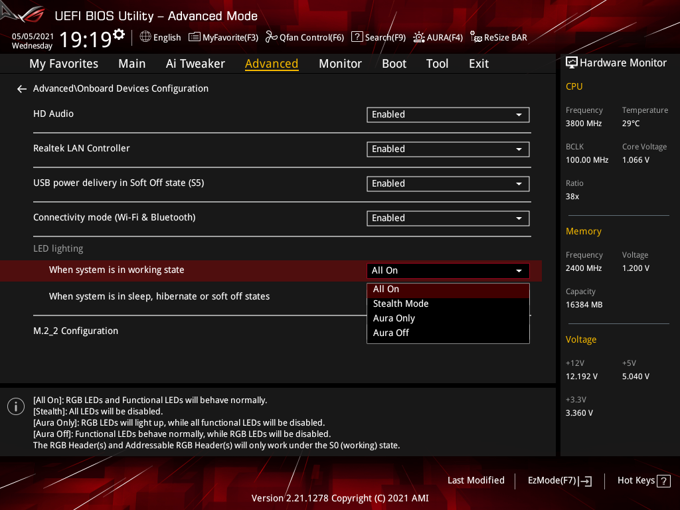Expand the HD Audio dropdown
680x510 pixels.
pos(448,115)
